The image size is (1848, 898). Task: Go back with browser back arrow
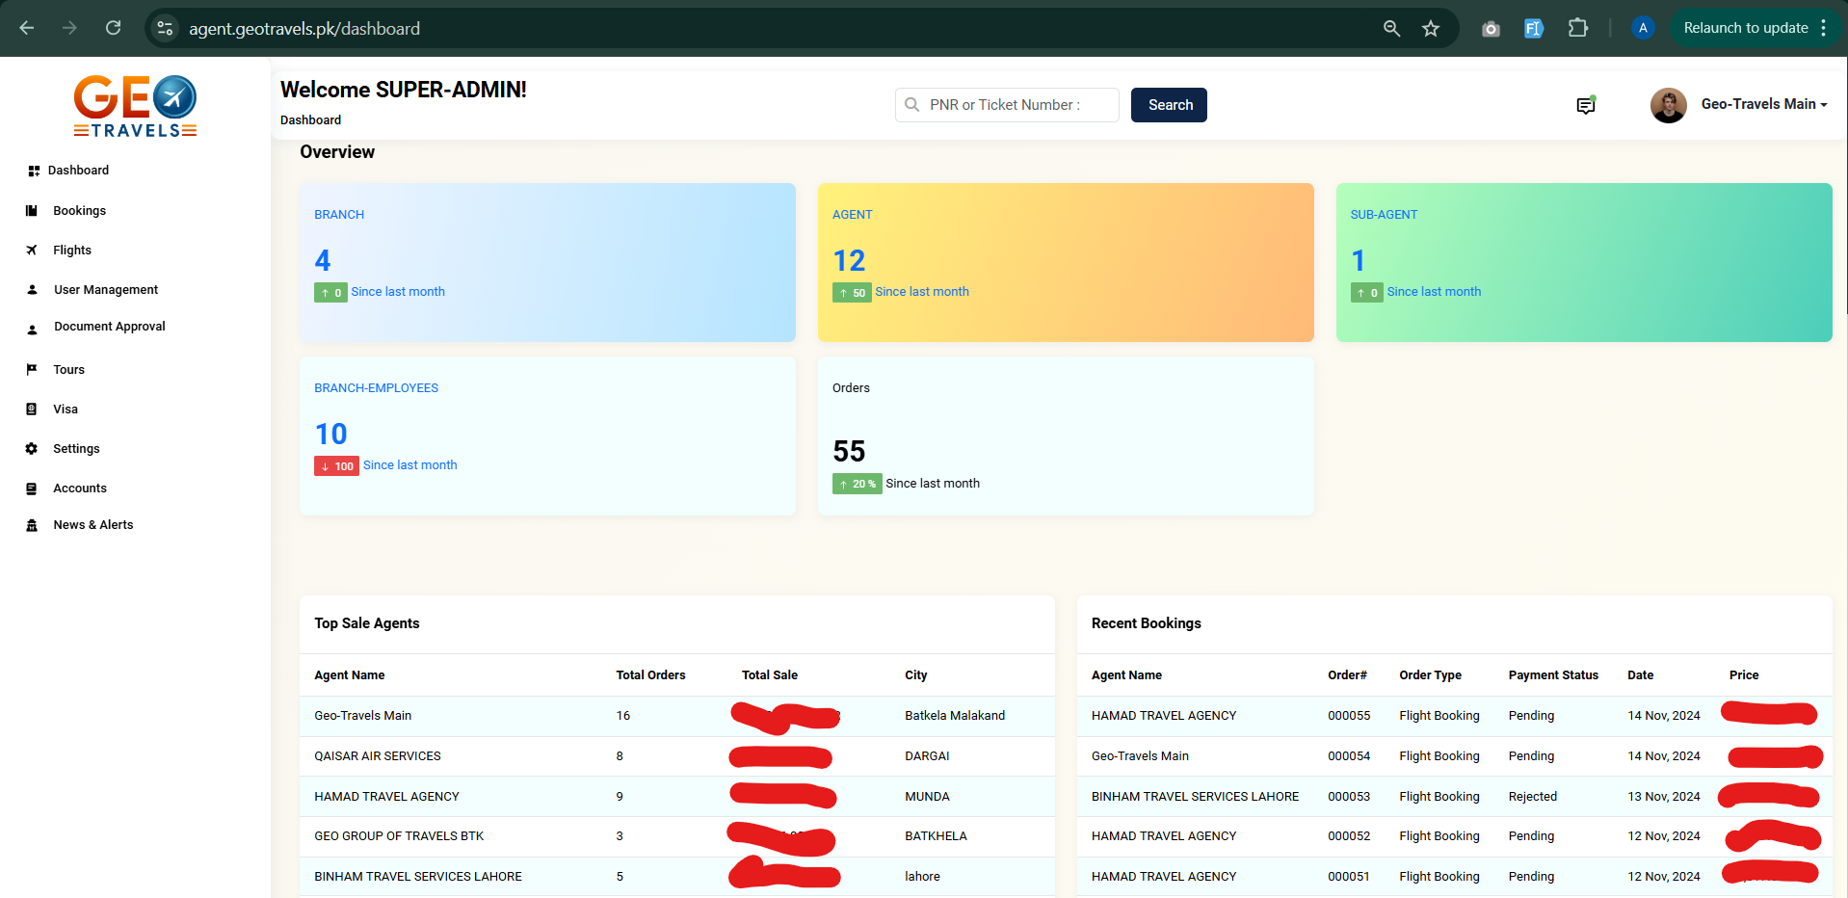point(27,28)
